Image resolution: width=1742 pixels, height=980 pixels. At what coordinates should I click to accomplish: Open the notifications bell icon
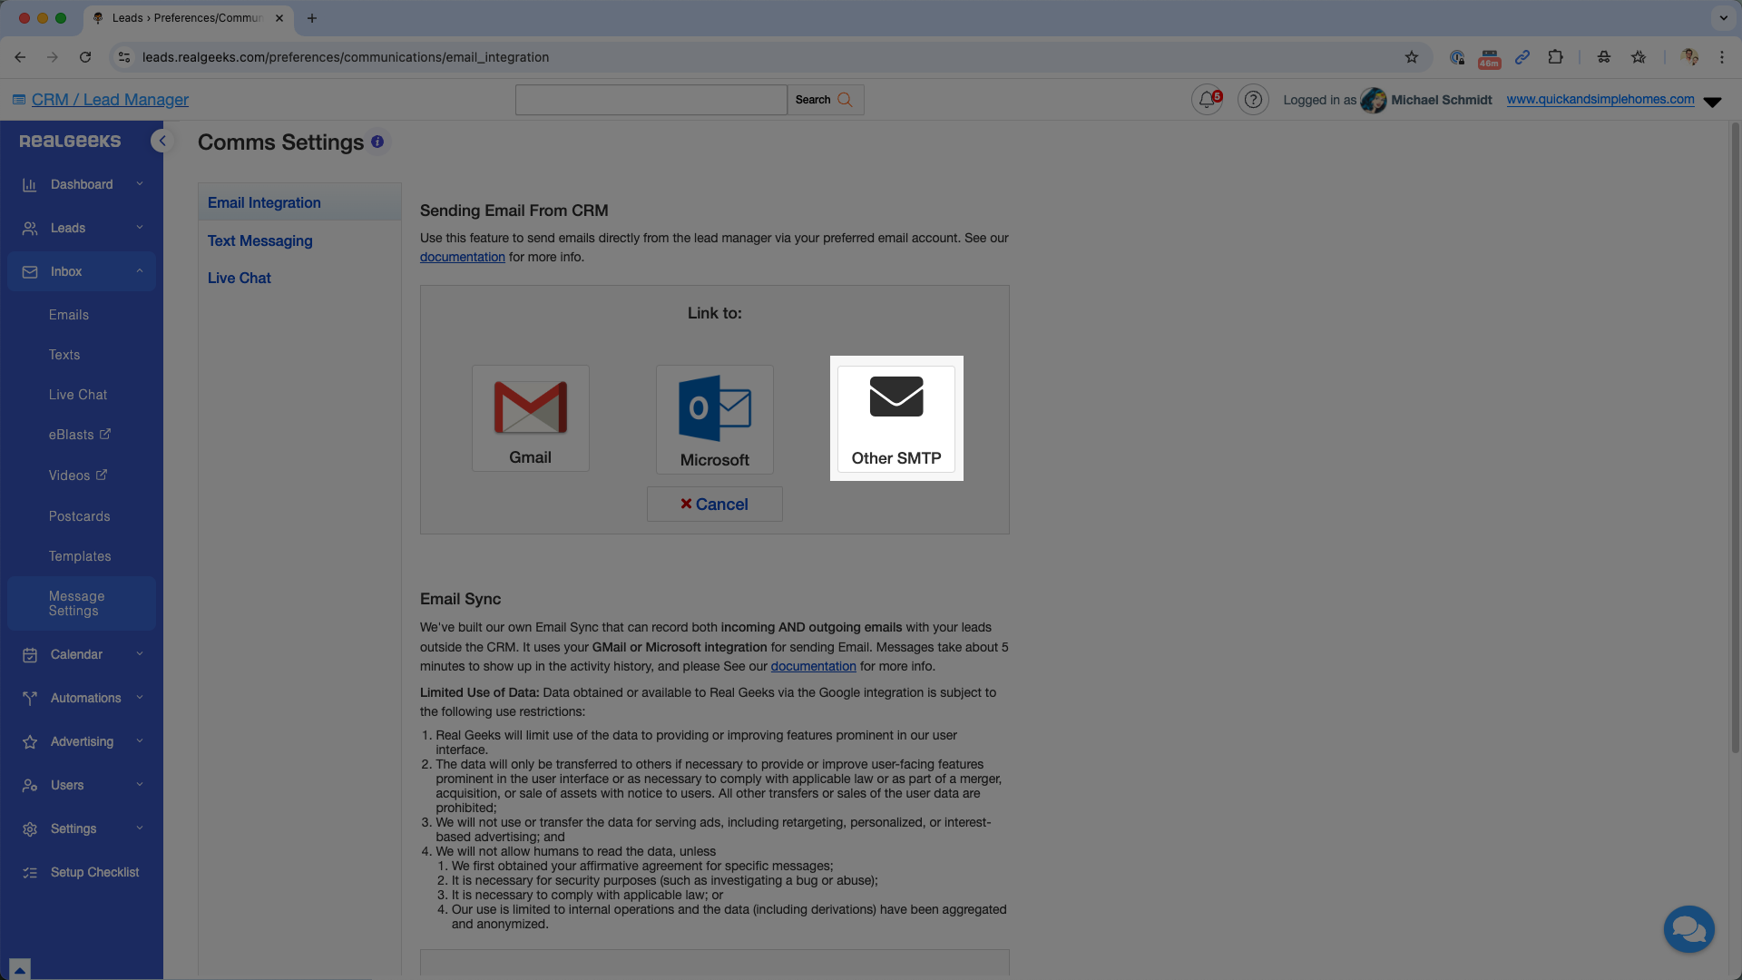click(1207, 100)
